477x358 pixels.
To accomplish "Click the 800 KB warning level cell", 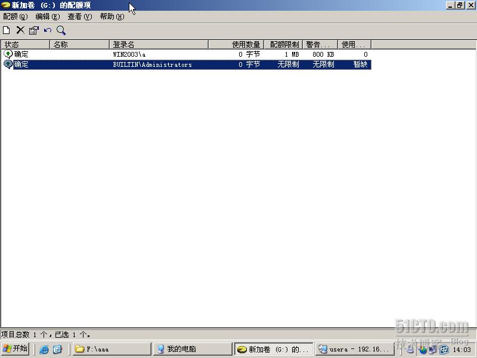I will 323,54.
